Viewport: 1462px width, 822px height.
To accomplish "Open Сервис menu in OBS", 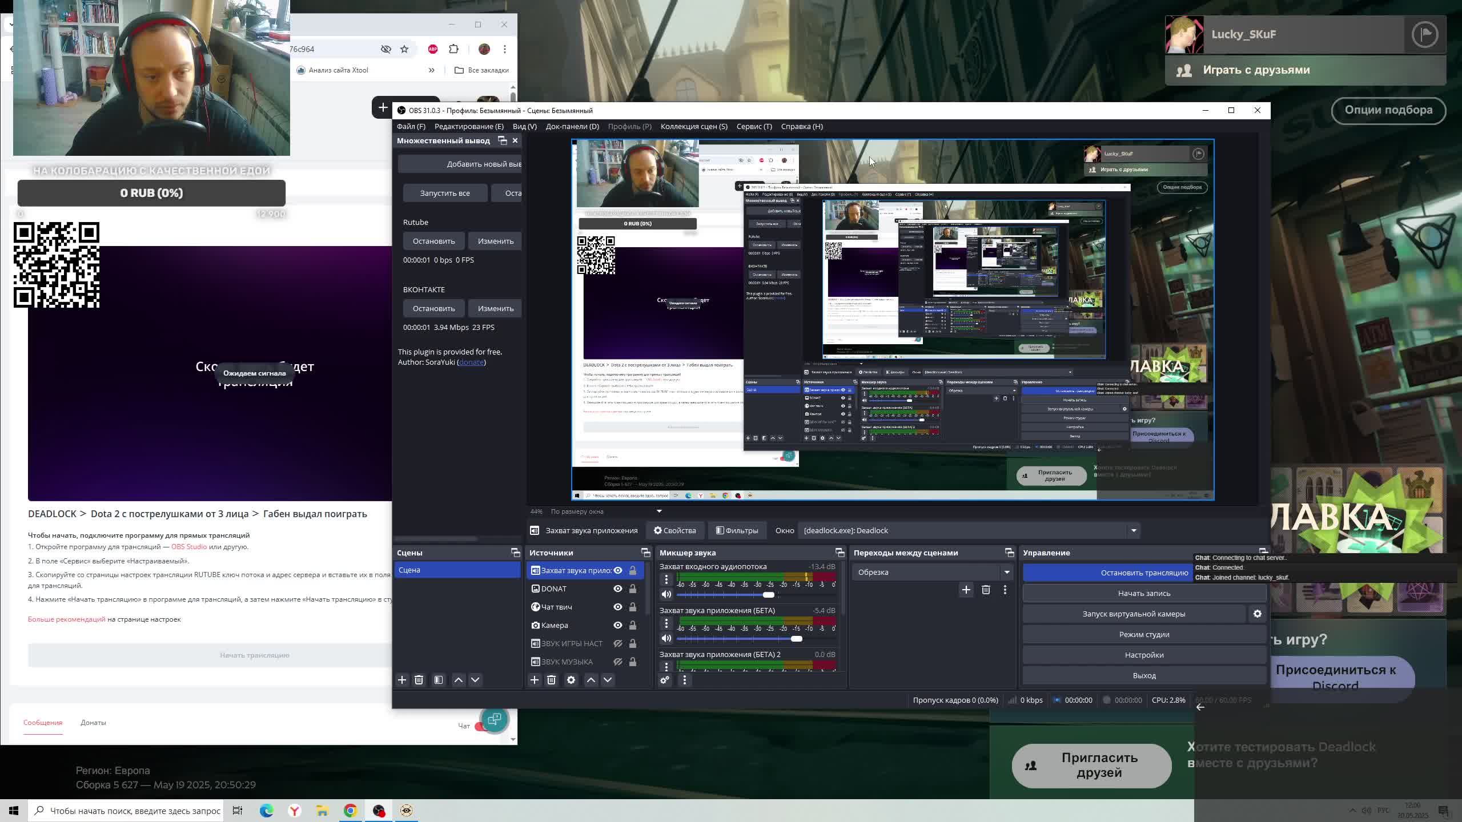I will point(754,126).
